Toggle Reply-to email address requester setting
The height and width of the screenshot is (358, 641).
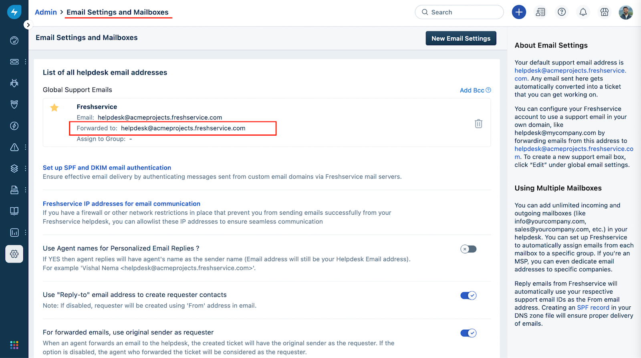point(468,296)
